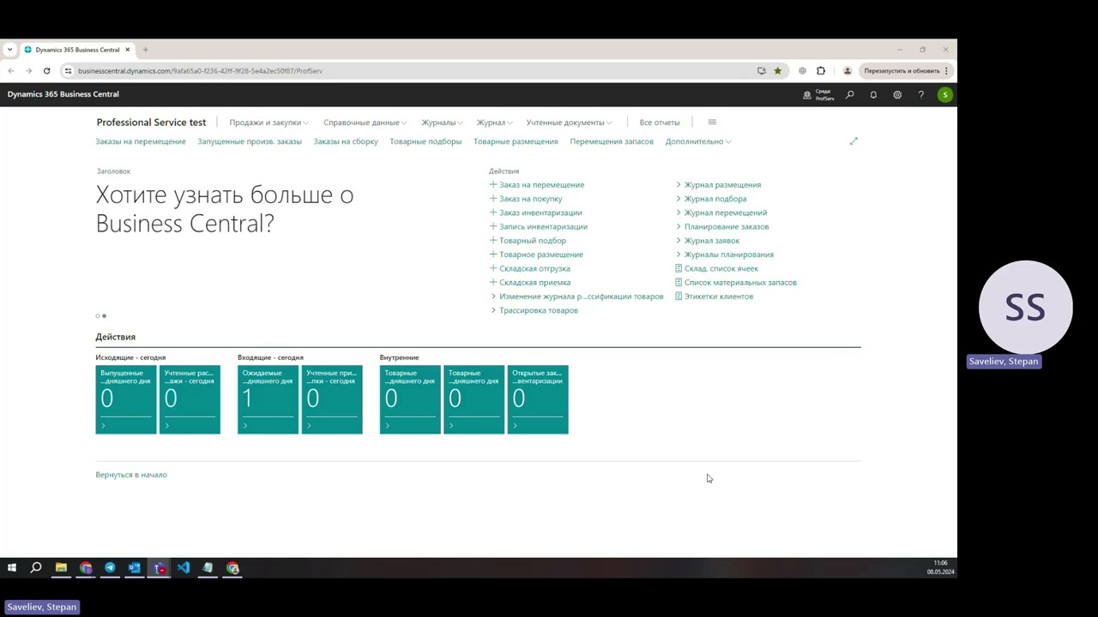Expand Изменение журнала реклассификации товаров
This screenshot has height=617, width=1098.
click(577, 297)
